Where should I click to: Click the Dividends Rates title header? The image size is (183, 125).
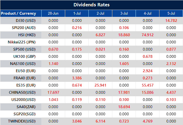pos(91,5)
